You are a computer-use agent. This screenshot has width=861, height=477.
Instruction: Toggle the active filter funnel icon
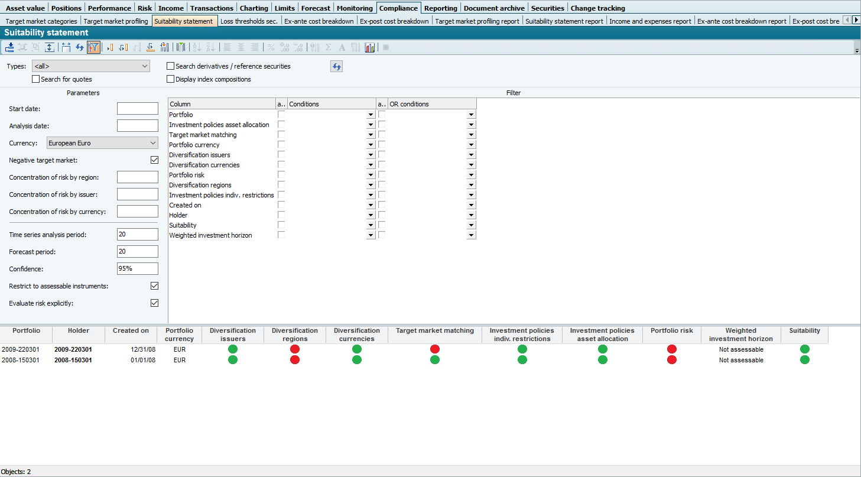click(x=93, y=47)
